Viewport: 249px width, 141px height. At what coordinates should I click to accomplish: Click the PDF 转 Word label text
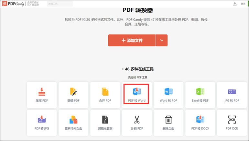[137, 100]
